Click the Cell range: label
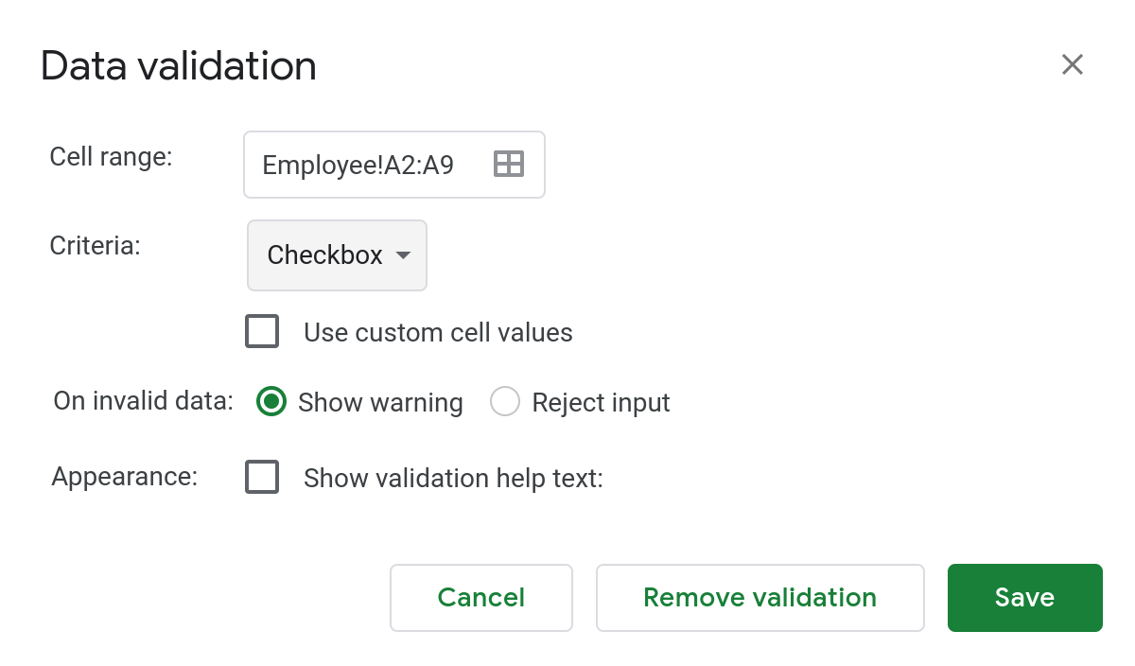1135x666 pixels. 111,156
